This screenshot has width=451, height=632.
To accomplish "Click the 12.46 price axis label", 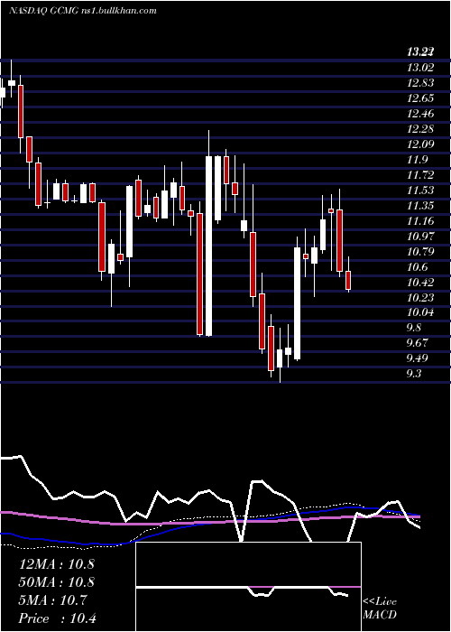I will point(420,114).
